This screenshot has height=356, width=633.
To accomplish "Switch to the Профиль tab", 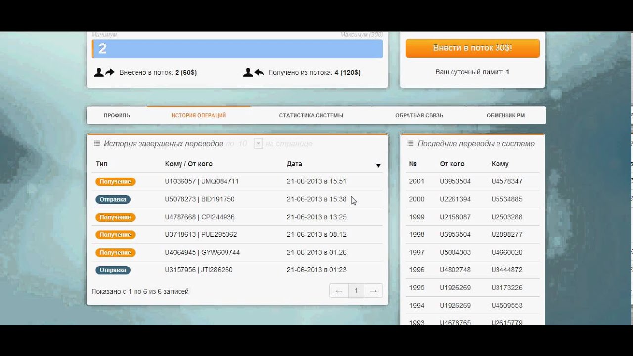I will pos(117,115).
